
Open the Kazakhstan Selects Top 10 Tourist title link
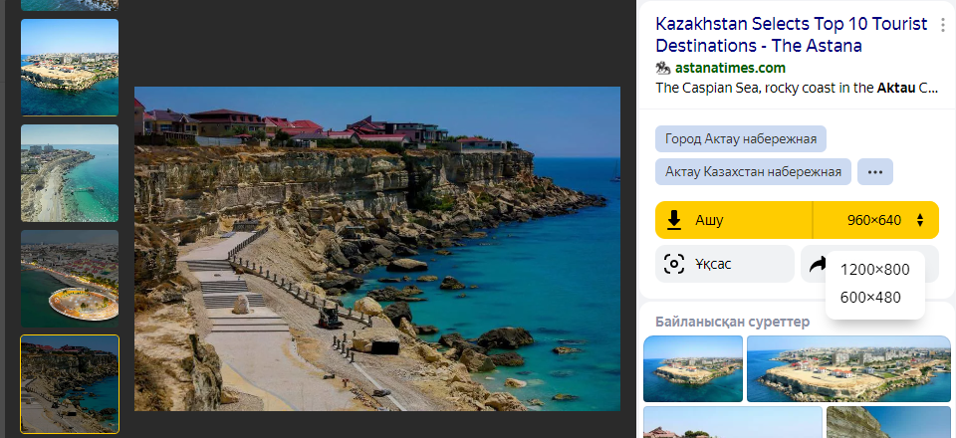click(x=792, y=35)
